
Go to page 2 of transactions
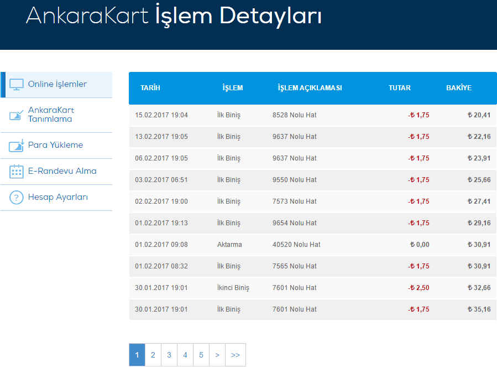(153, 355)
